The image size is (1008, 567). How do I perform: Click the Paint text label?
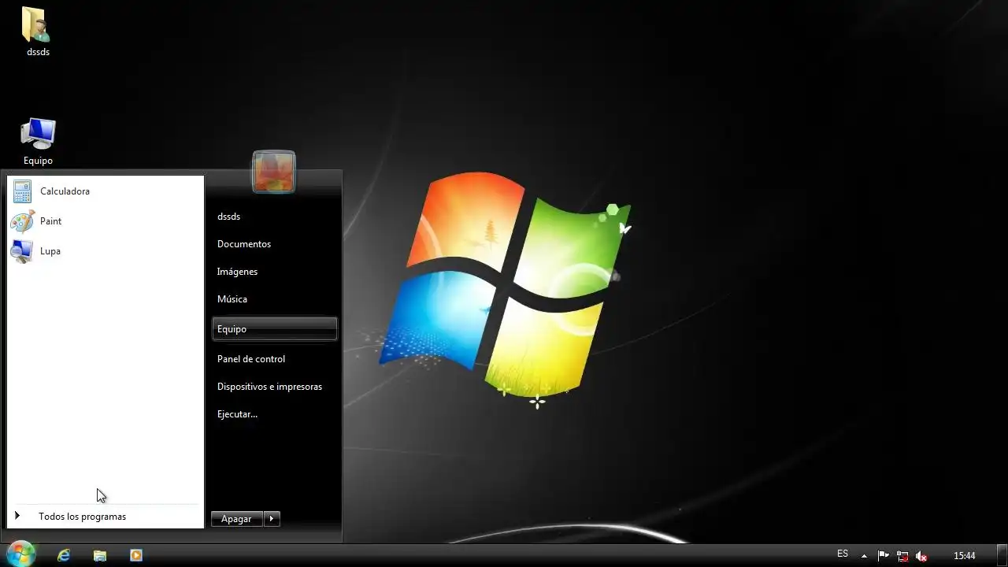(x=50, y=221)
